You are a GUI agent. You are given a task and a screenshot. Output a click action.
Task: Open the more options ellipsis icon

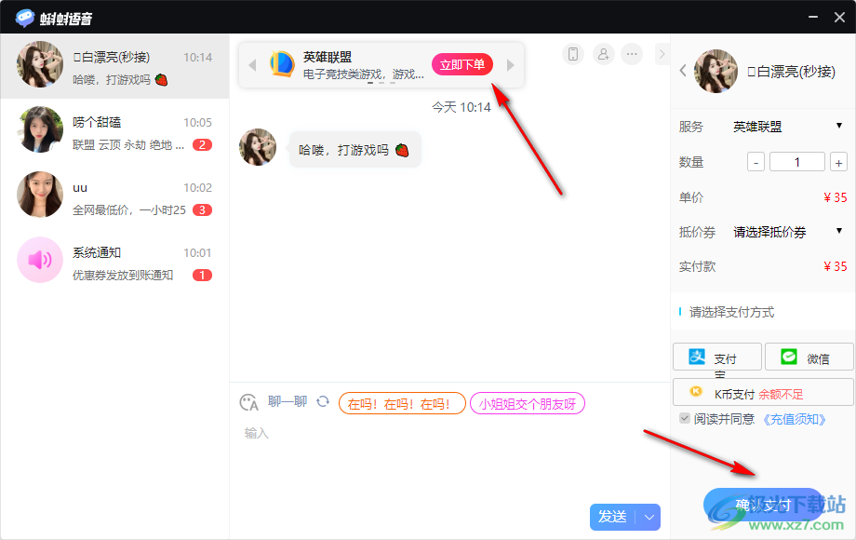point(632,54)
